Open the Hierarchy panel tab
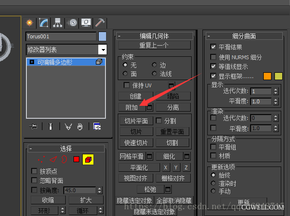 58,23
